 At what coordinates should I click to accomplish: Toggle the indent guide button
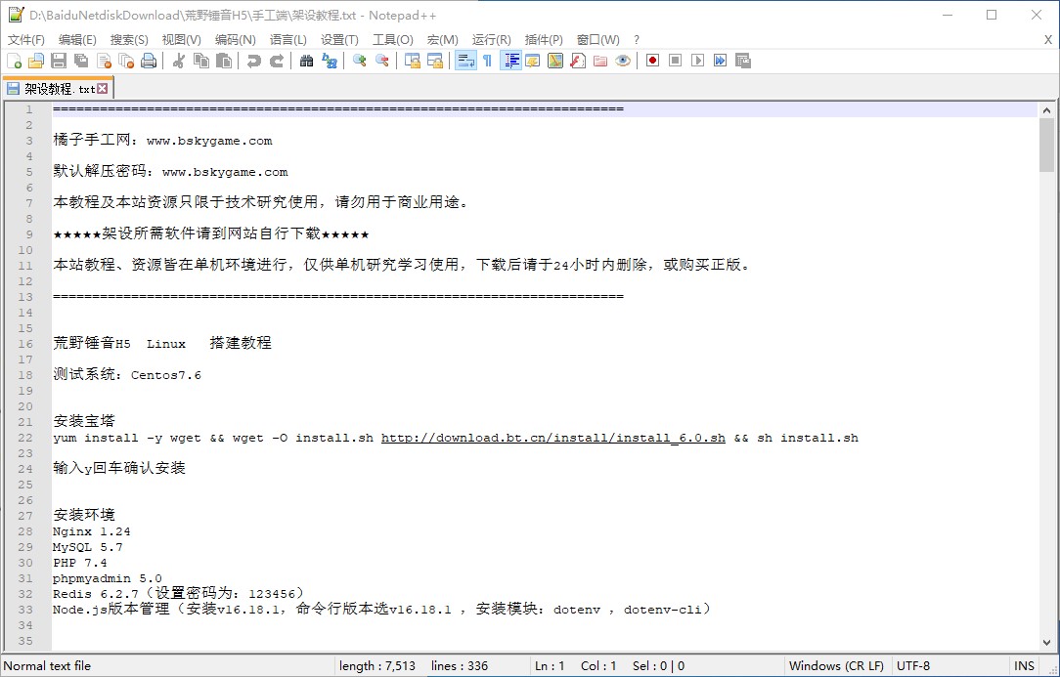510,61
